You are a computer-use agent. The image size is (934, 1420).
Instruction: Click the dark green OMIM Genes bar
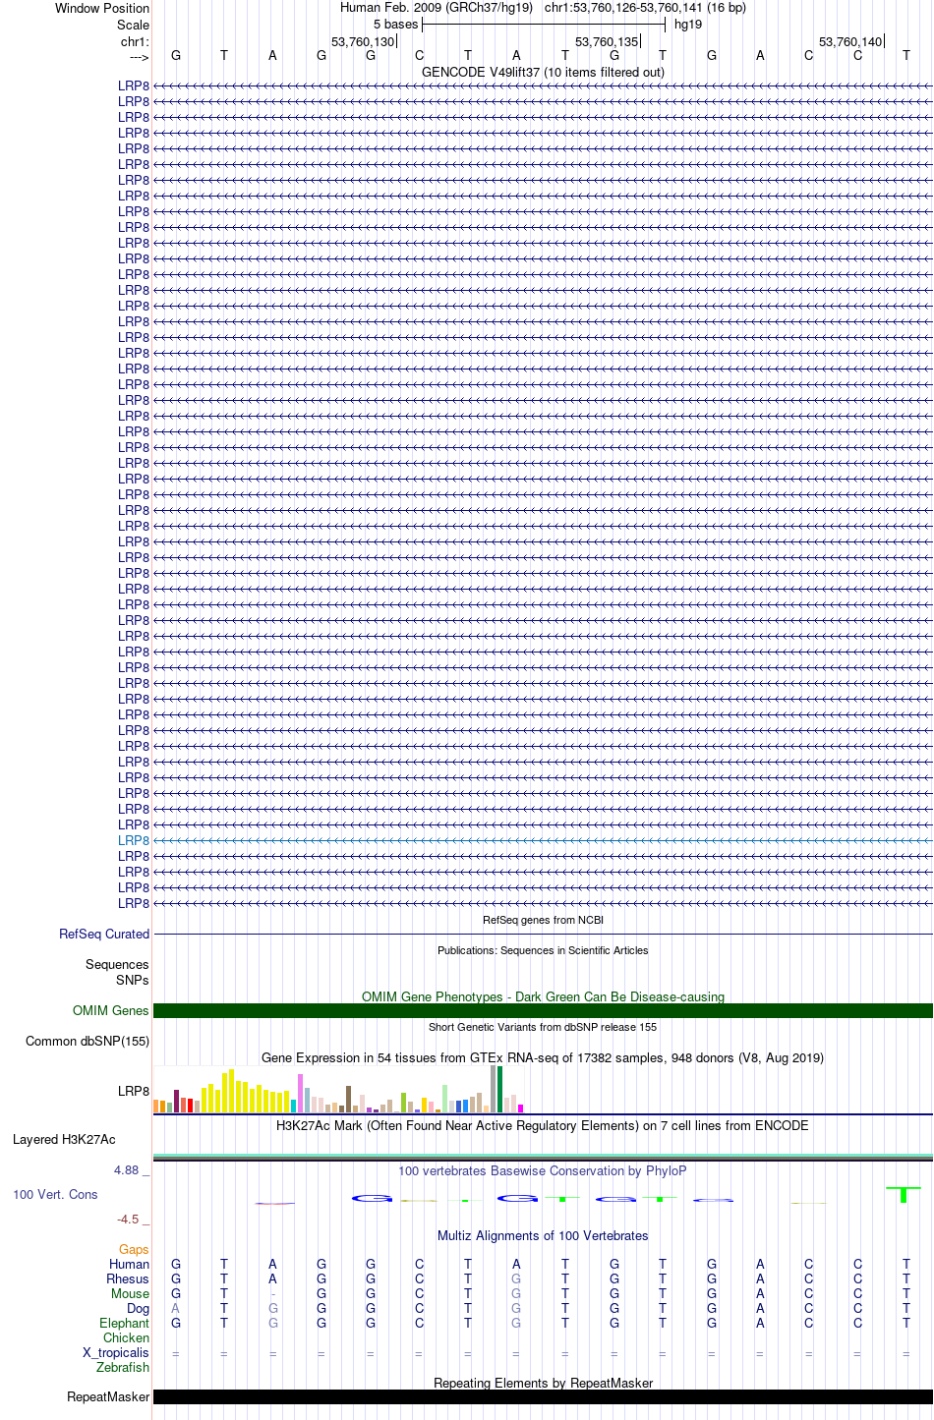click(543, 1010)
